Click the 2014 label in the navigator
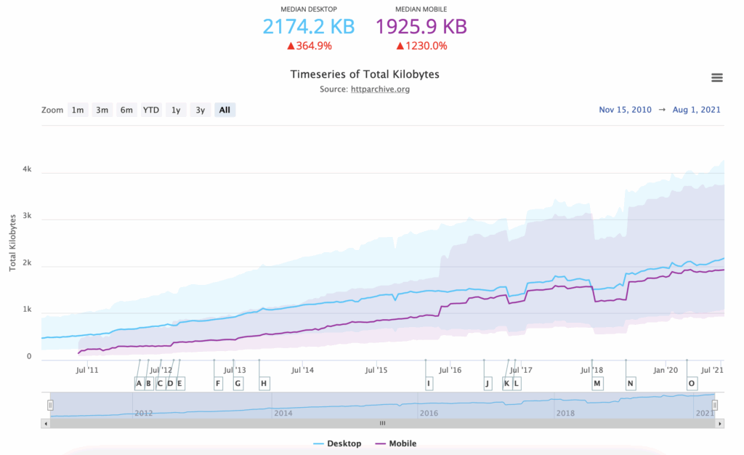Screen dimensions: 744x455 click(x=283, y=414)
